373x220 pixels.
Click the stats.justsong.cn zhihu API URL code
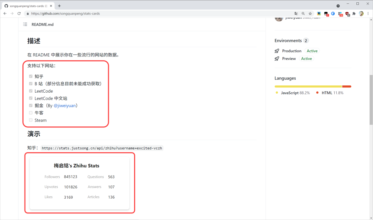pyautogui.click(x=102, y=148)
